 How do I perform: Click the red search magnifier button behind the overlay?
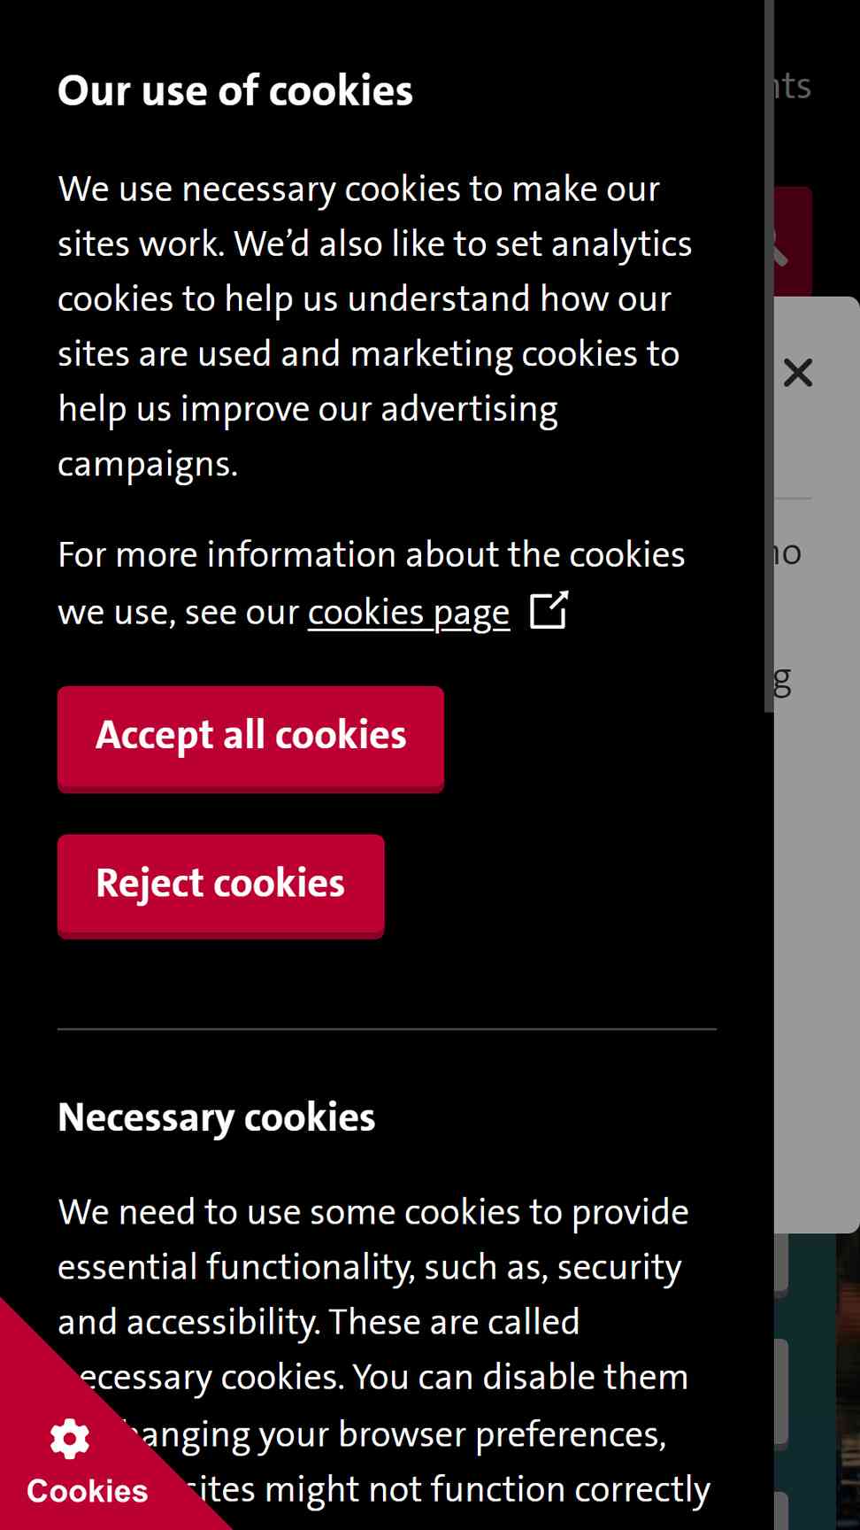click(x=793, y=241)
